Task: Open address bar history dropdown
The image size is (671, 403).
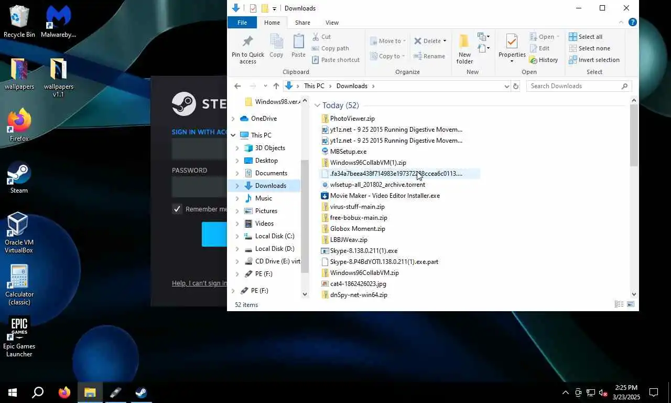Action: [x=506, y=86]
